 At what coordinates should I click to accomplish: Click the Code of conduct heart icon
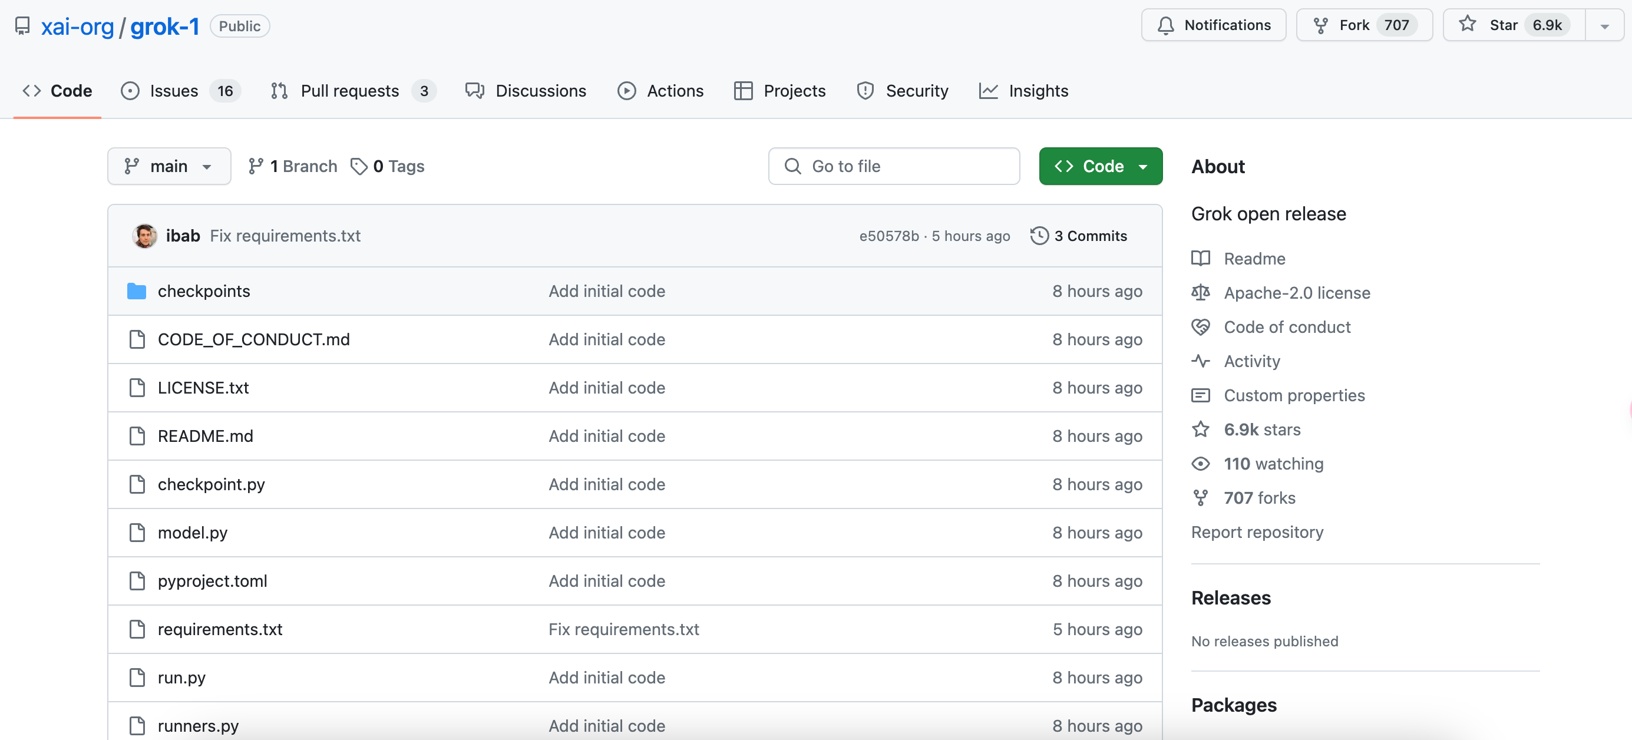pos(1201,327)
